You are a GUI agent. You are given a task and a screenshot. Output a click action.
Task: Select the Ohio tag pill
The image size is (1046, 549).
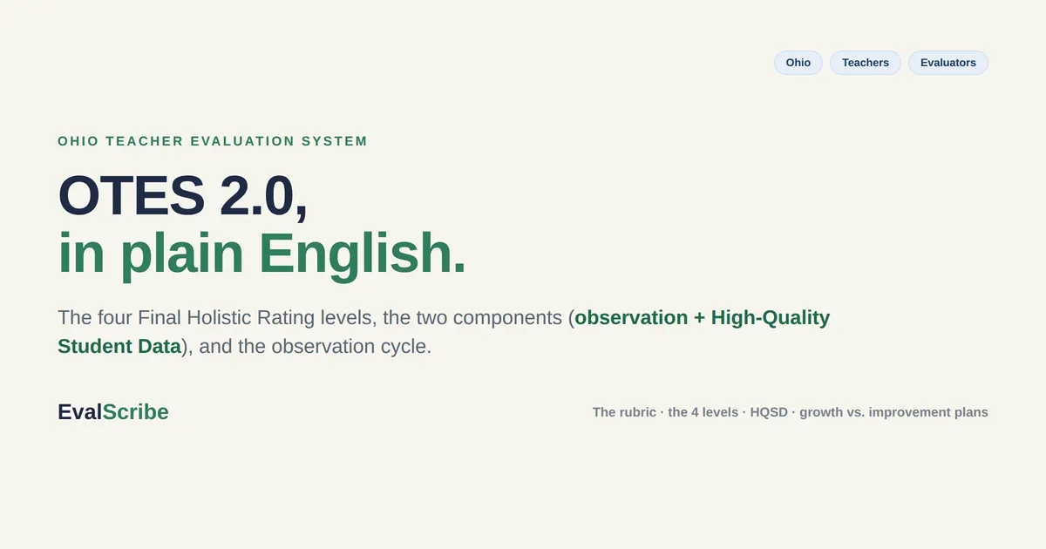798,63
